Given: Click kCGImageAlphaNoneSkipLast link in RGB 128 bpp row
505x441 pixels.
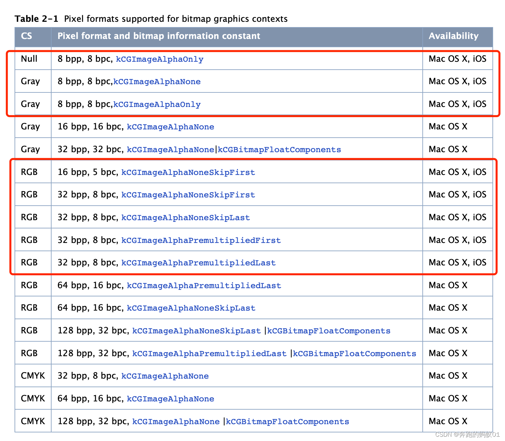Looking at the screenshot, I should (x=196, y=331).
